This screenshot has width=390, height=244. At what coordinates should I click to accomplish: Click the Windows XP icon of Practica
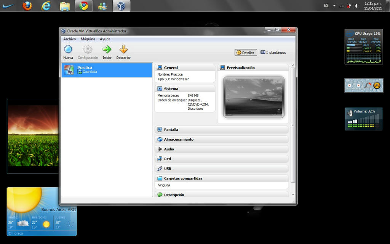(69, 70)
